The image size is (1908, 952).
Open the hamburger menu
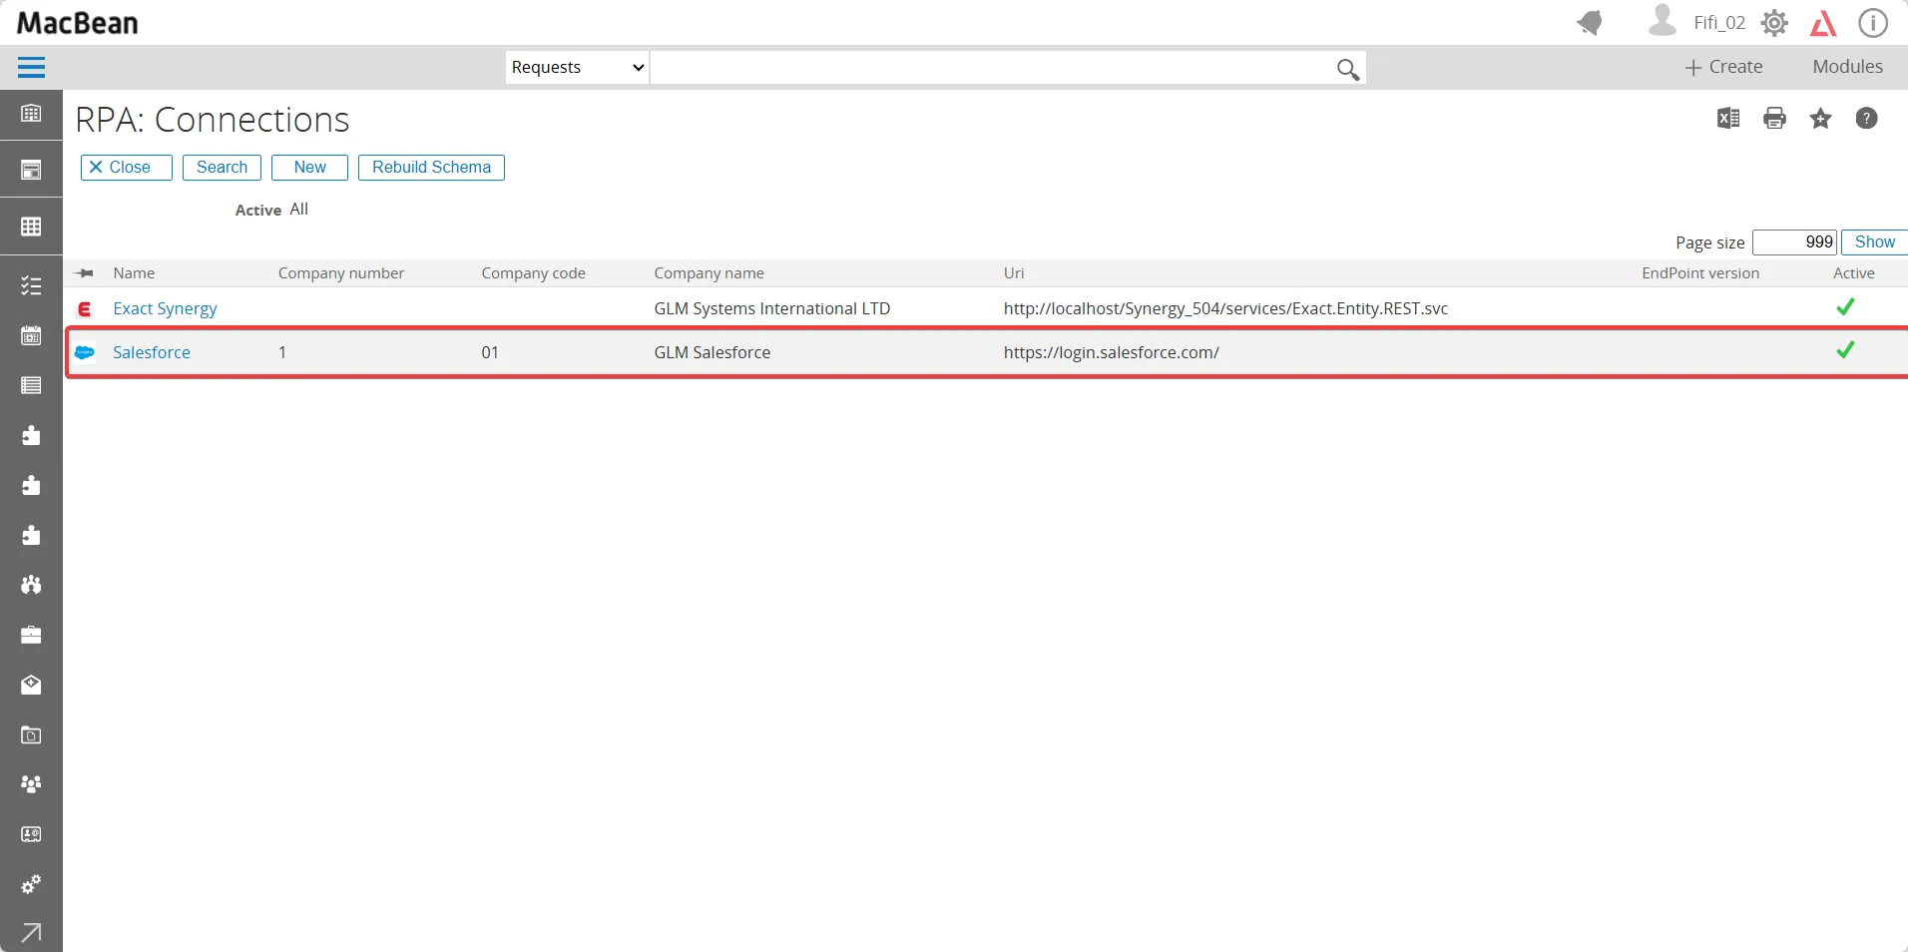point(31,68)
